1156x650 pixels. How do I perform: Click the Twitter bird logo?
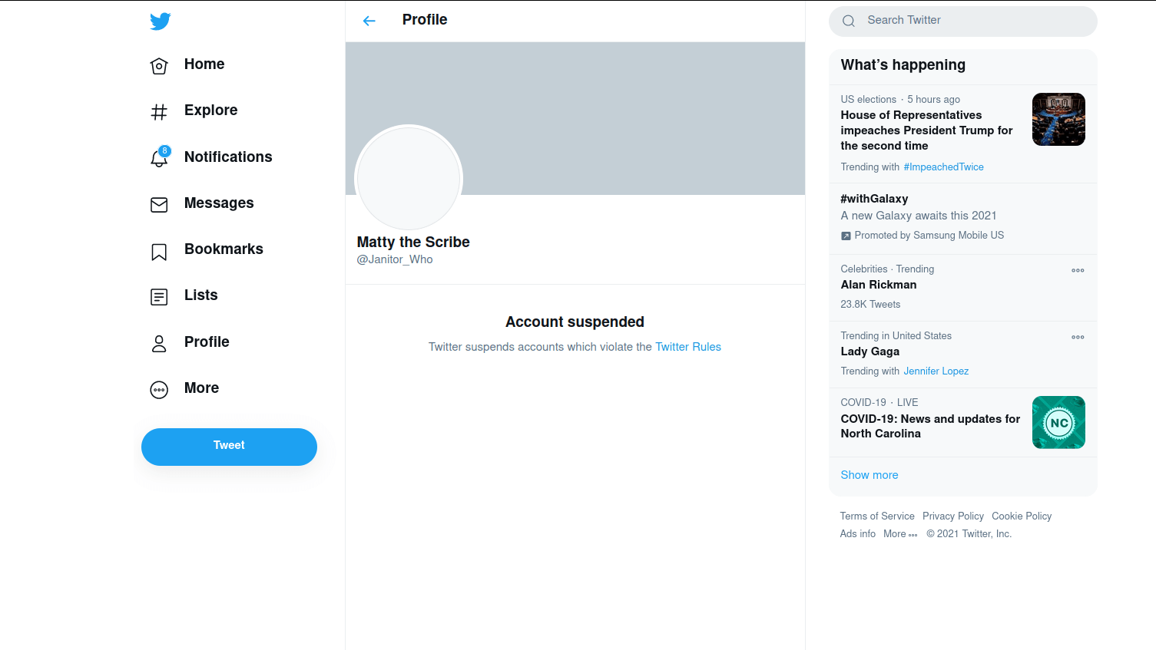click(x=161, y=21)
